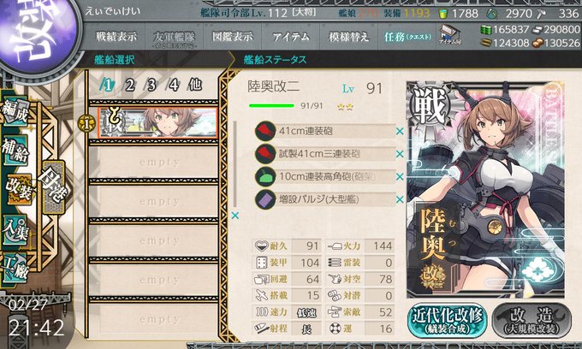Click the green 10cm連装高角砲 equipment icon
Viewport: 582px width, 349px height.
265,176
